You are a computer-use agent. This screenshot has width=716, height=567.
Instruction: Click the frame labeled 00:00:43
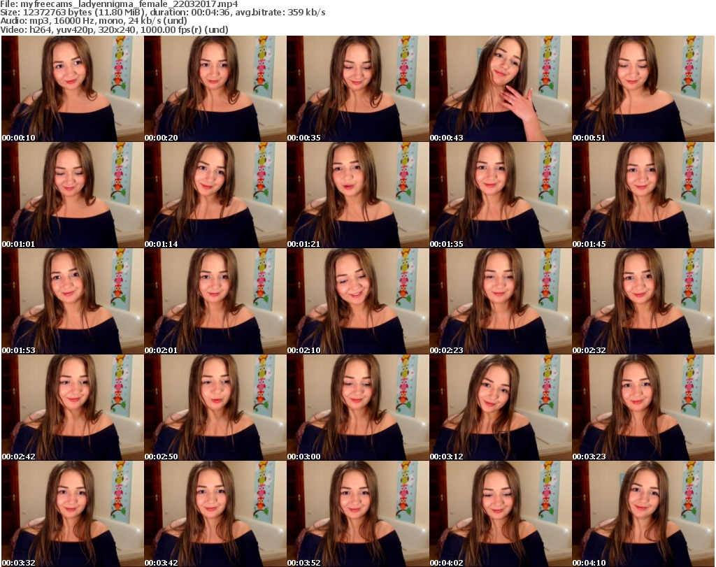[501, 89]
